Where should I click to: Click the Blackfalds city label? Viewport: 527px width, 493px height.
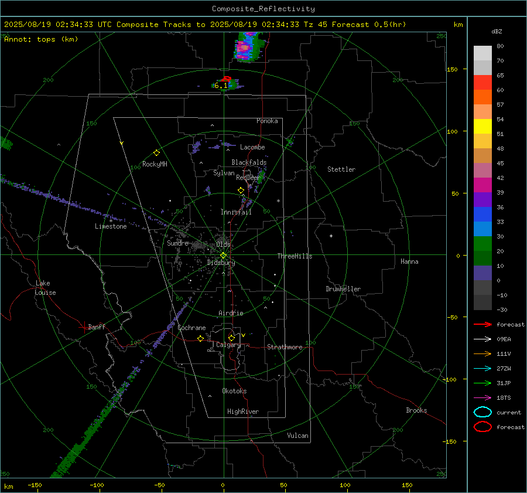249,162
